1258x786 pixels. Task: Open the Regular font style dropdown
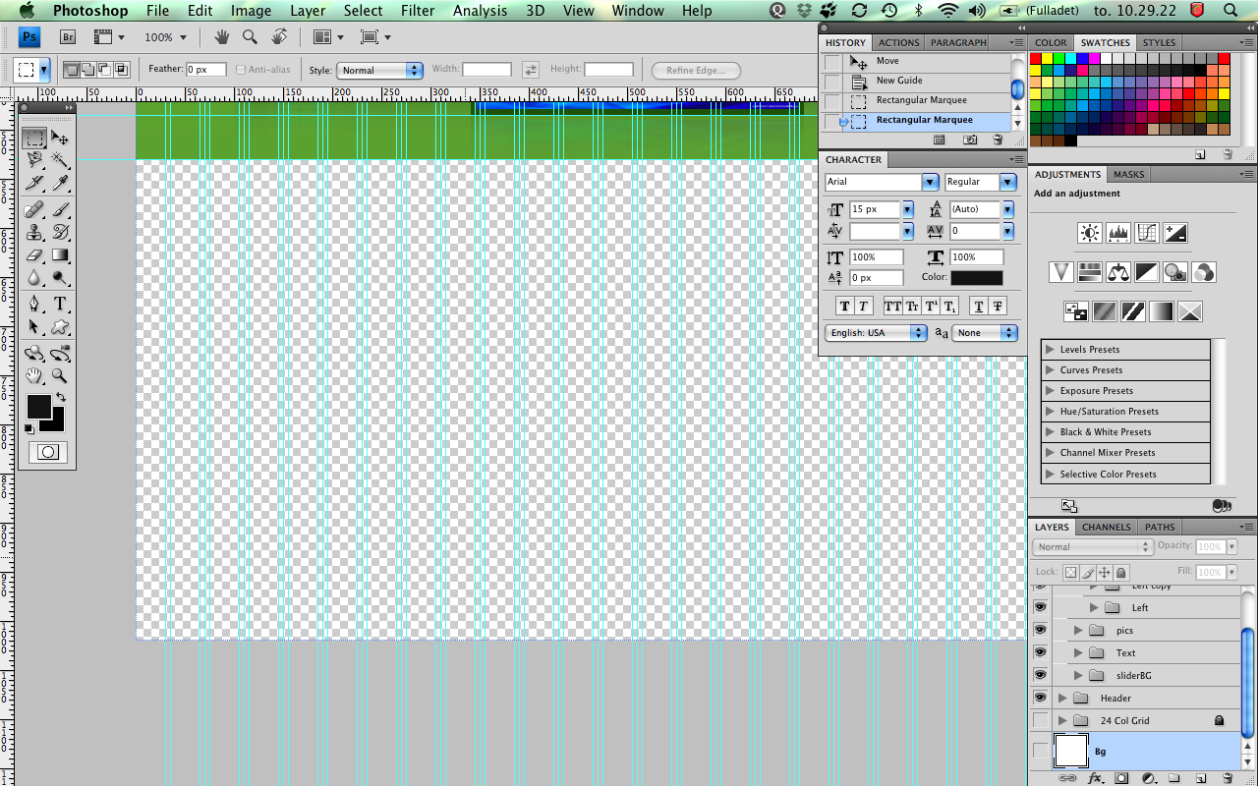coord(1008,182)
